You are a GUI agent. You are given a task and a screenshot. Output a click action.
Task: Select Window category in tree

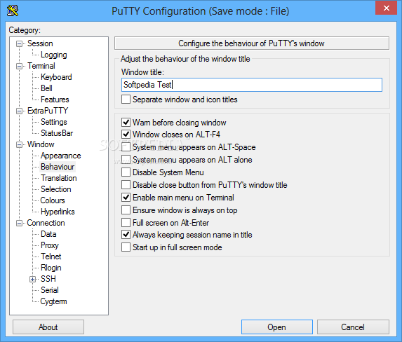[x=41, y=144]
